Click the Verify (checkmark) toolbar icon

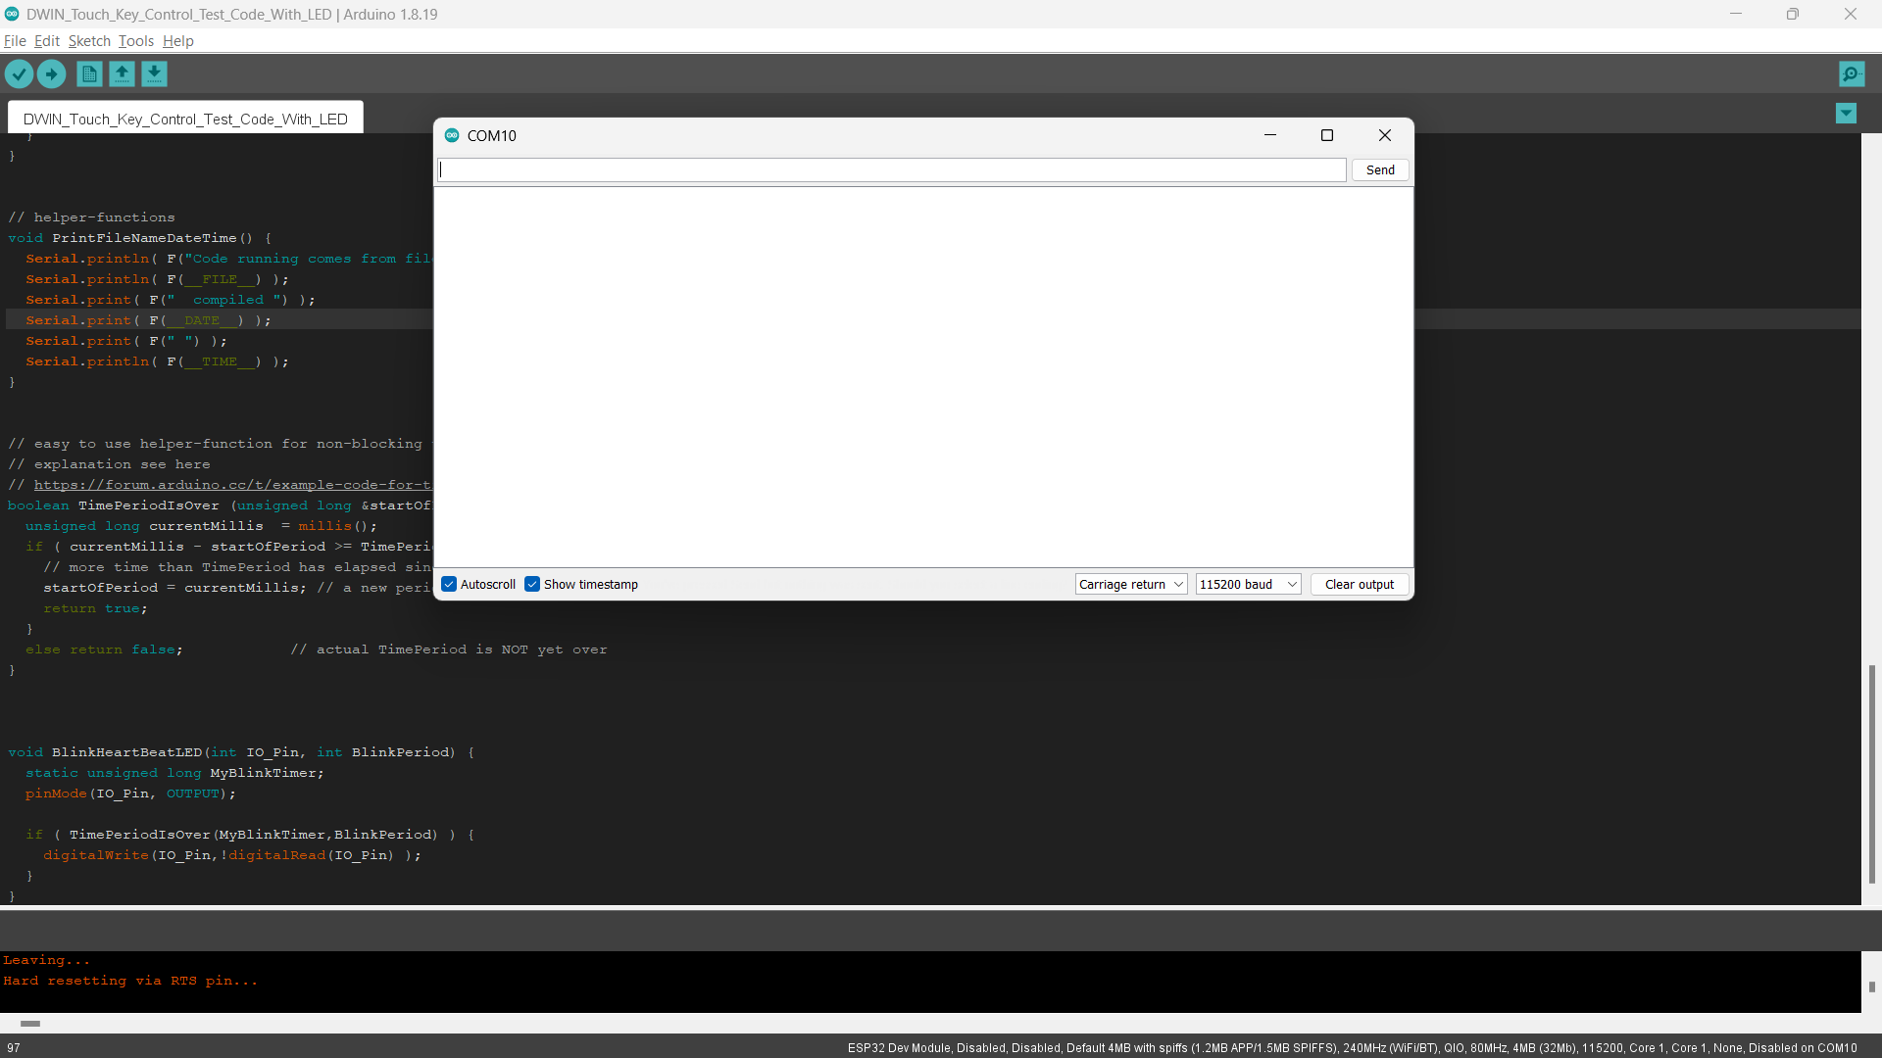click(x=19, y=73)
